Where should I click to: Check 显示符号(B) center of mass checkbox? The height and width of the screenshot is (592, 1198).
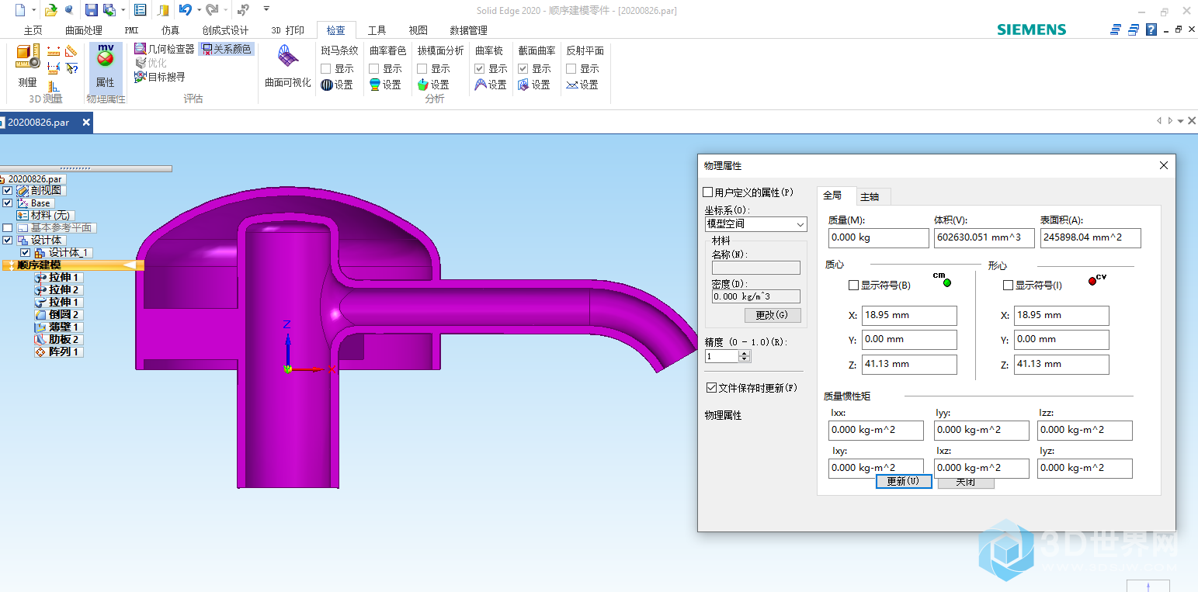853,286
